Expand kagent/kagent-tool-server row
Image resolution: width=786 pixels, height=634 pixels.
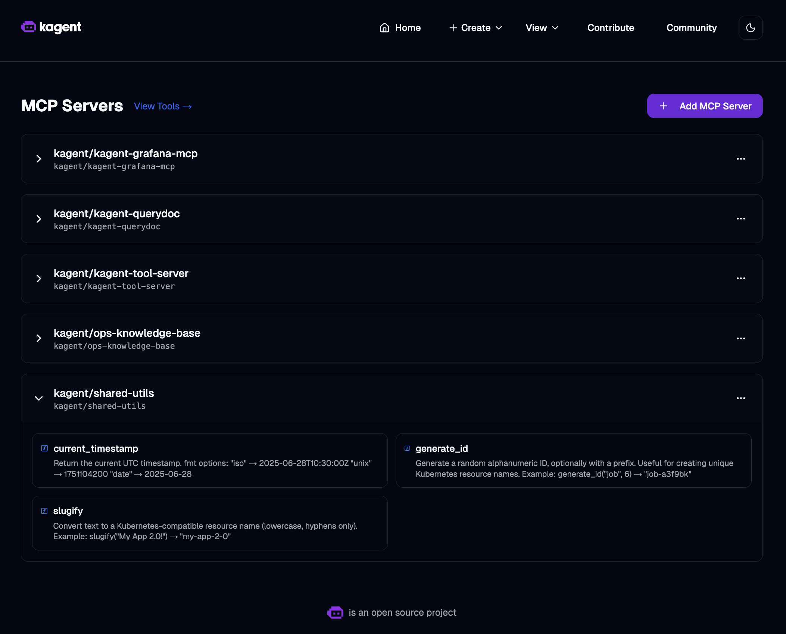click(x=38, y=279)
